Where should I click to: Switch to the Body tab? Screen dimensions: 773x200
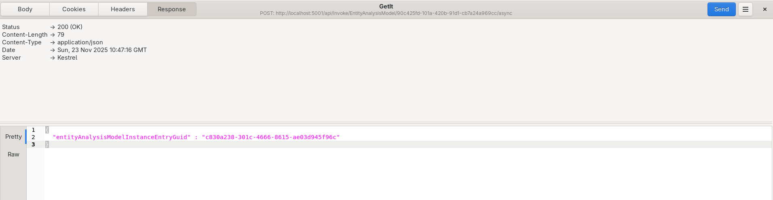click(x=25, y=9)
